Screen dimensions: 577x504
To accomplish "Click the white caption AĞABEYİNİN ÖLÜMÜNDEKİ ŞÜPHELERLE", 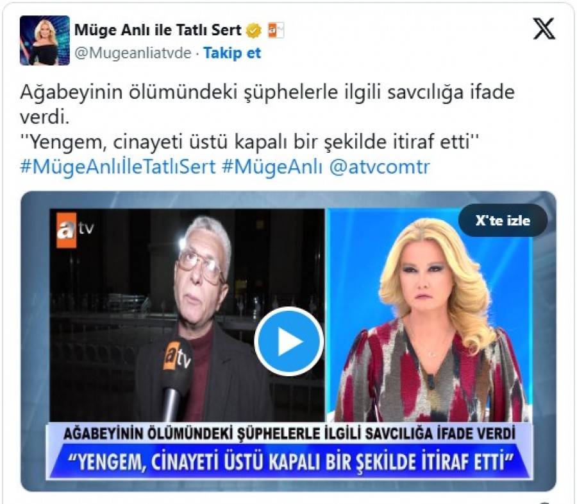I will tap(289, 433).
